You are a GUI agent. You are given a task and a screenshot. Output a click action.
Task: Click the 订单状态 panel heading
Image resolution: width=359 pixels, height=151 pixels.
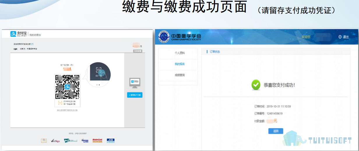tap(215, 51)
